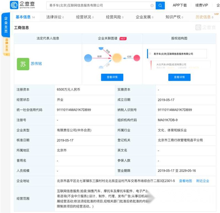
Task: Click business term 2019-05-17 至 2029-05-16
Action: (x=177, y=171)
